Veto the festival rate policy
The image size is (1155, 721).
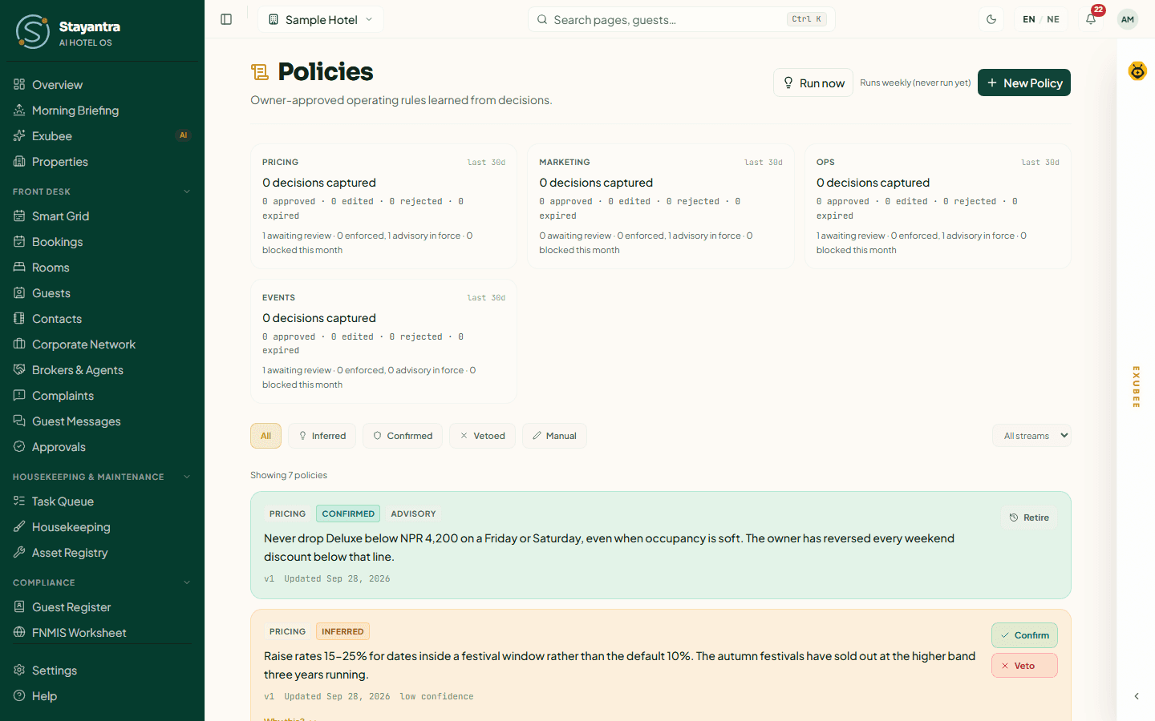point(1024,666)
